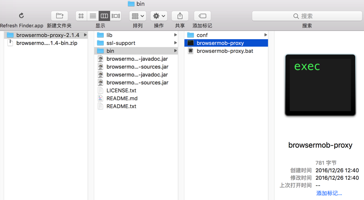This screenshot has width=364, height=200.
Task: Click the conf row disclosure arrow
Action: tap(265, 35)
